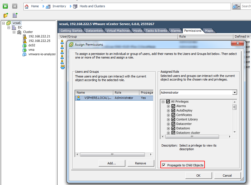The image size is (251, 185).
Task: Select the dc02 virtual machine
Action: pyautogui.click(x=32, y=45)
